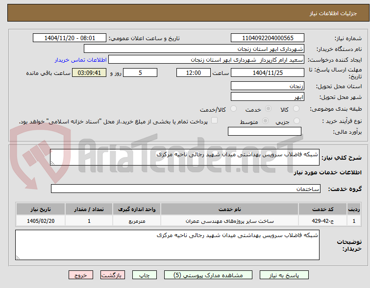The width and height of the screenshot is (370, 288).
Task: Click the واحد اندازه گیری column header
Action: pyautogui.click(x=137, y=209)
